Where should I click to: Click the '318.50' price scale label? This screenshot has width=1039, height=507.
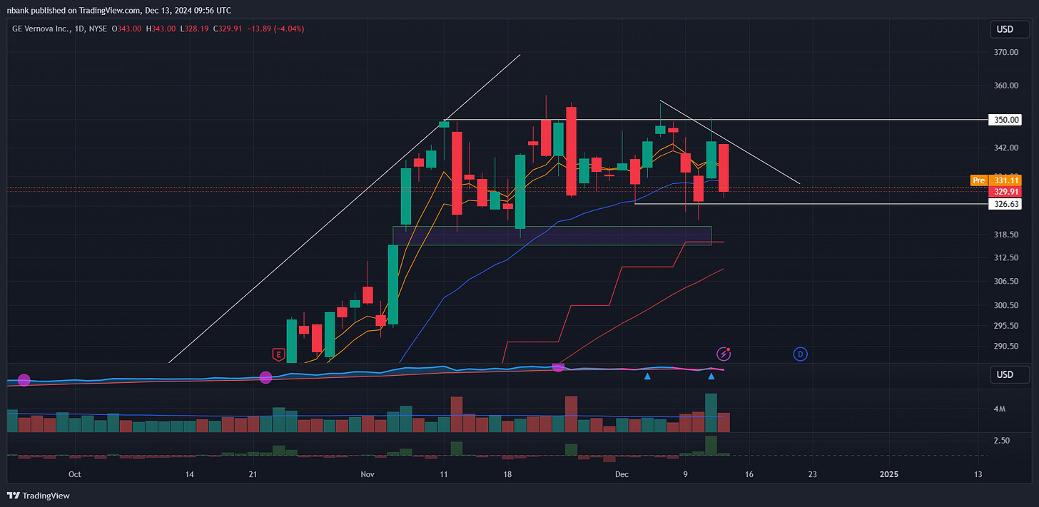point(1005,235)
